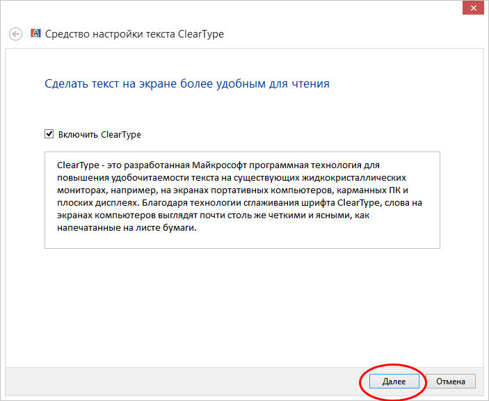Click the ClearType description paragraph
Viewport: 489px width, 401px height.
(239, 196)
